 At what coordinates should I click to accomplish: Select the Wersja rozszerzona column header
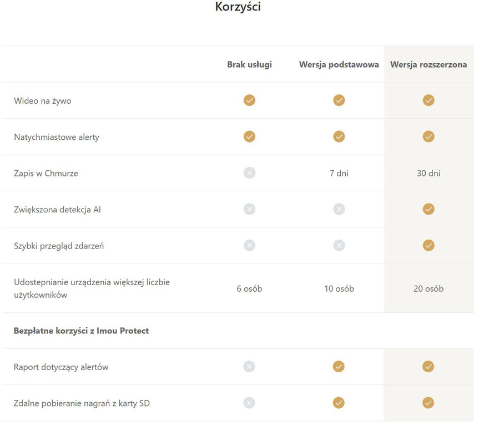(x=429, y=64)
